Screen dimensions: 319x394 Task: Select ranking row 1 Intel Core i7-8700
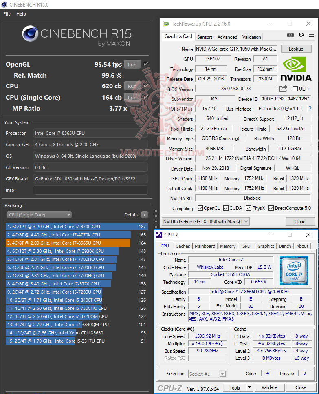pos(77,227)
